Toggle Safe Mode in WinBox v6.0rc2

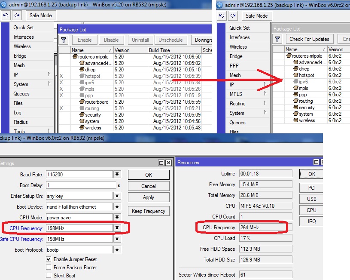pos(257,16)
